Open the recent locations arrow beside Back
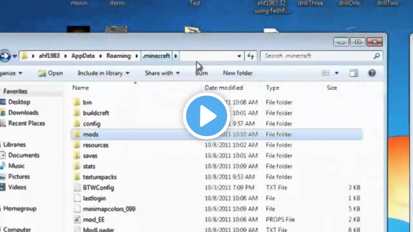 (15, 56)
